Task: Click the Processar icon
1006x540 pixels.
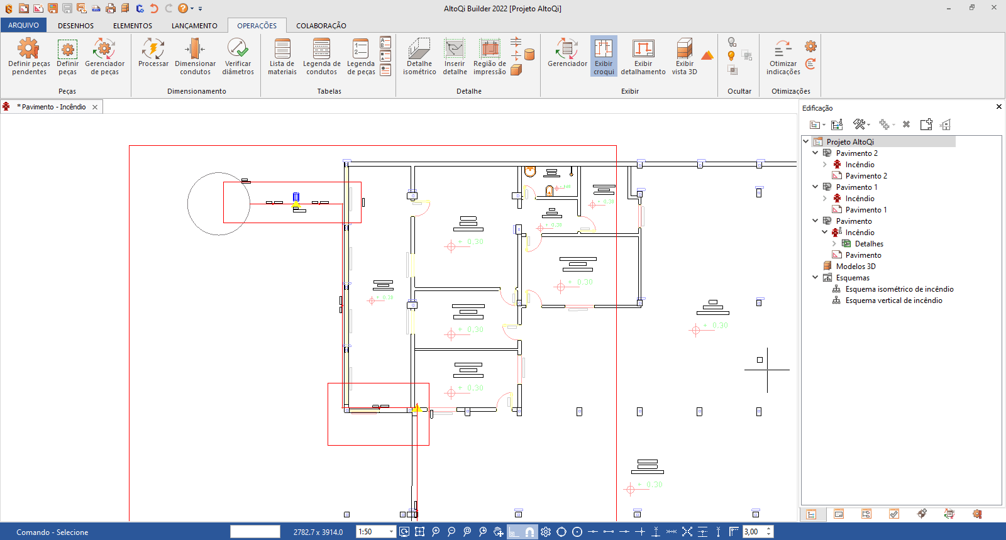Action: pyautogui.click(x=153, y=55)
